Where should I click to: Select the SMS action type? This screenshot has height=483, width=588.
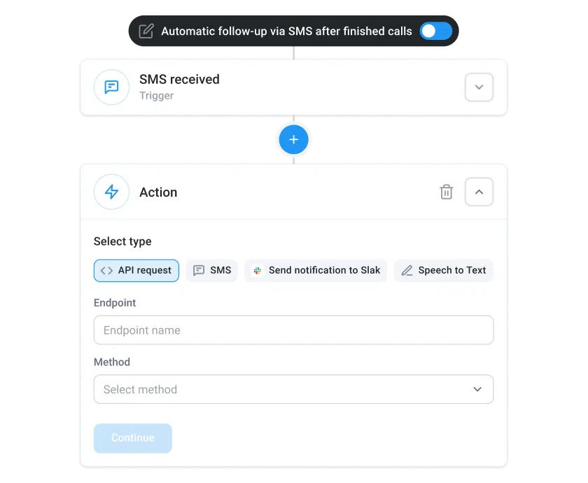212,270
